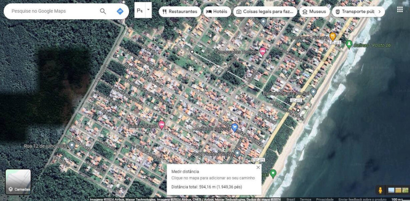Click the Pt language tool button

pos(140,10)
